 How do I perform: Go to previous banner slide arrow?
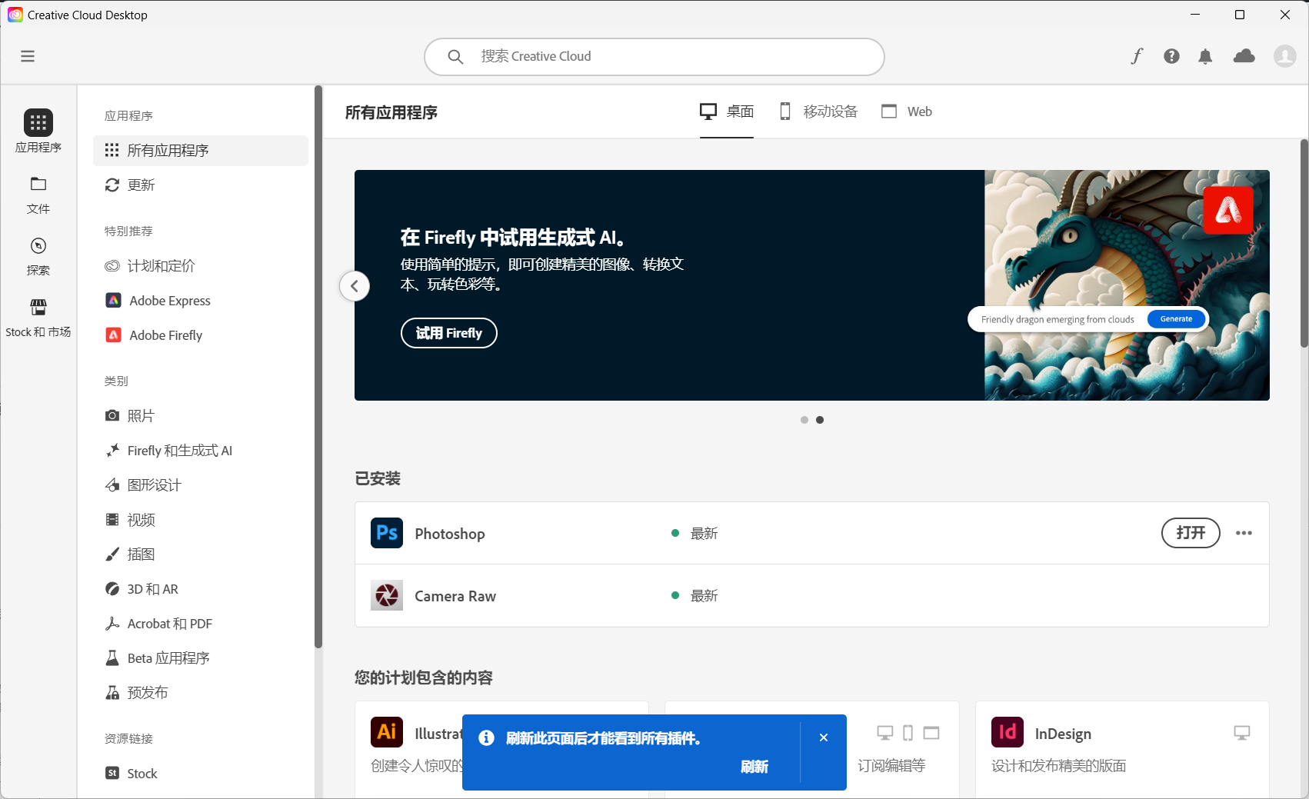(x=355, y=286)
